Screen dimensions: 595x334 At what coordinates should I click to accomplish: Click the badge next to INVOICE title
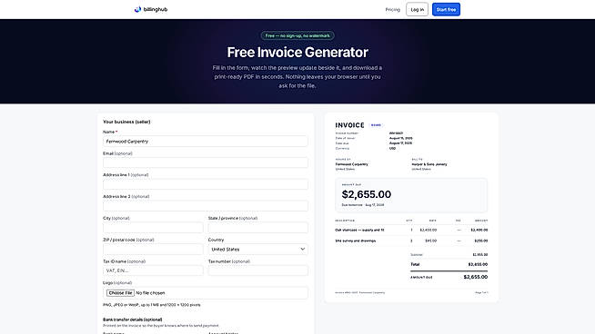[376, 125]
